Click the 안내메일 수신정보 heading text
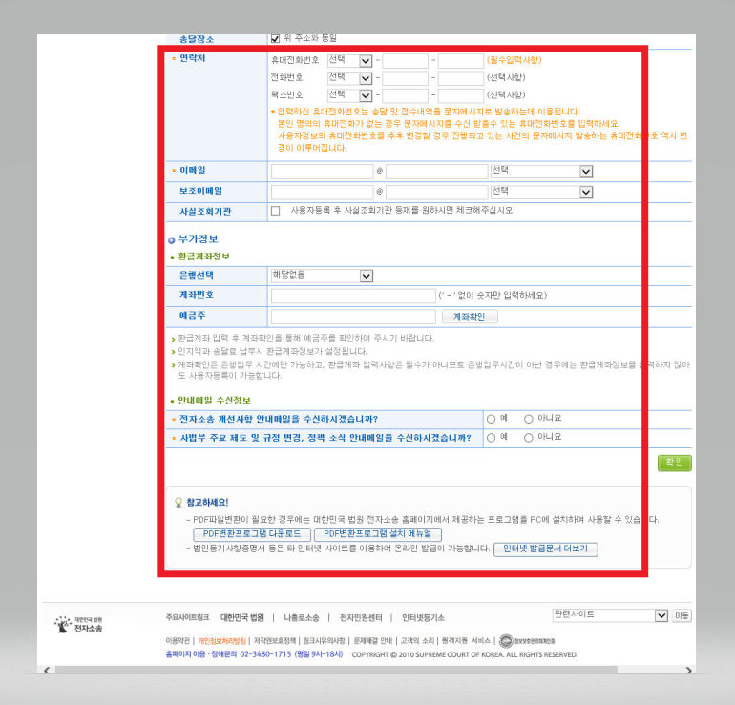The height and width of the screenshot is (705, 735). pos(214,400)
